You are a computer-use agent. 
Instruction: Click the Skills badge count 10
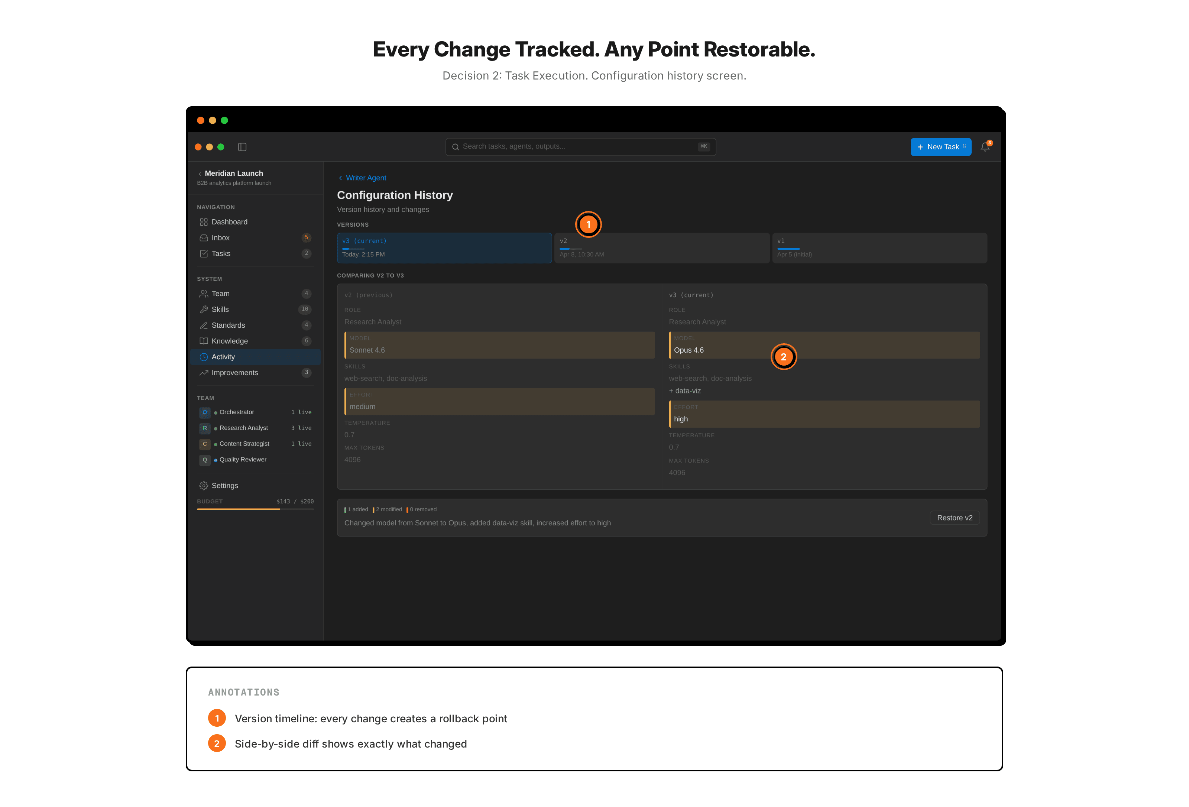tap(305, 309)
